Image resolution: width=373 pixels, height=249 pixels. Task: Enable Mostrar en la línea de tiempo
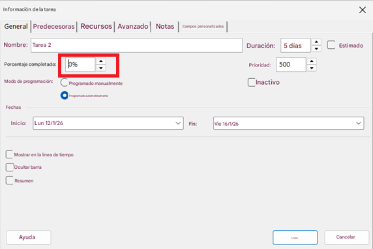tap(9, 154)
